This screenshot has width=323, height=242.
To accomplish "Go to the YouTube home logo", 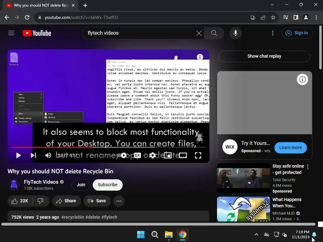I will [37, 33].
